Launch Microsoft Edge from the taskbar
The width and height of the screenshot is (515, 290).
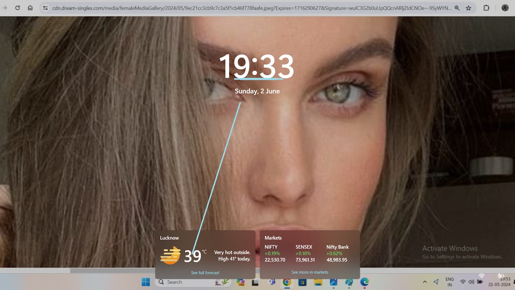(364, 282)
